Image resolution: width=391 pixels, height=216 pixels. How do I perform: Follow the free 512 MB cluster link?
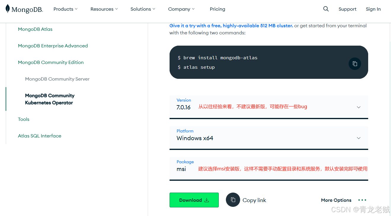pos(231,25)
